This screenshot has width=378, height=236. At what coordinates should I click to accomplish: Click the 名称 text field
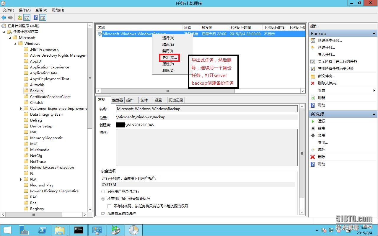point(207,109)
